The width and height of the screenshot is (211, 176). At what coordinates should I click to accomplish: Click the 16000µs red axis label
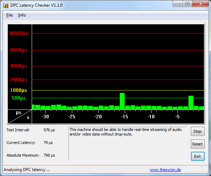click(x=19, y=33)
